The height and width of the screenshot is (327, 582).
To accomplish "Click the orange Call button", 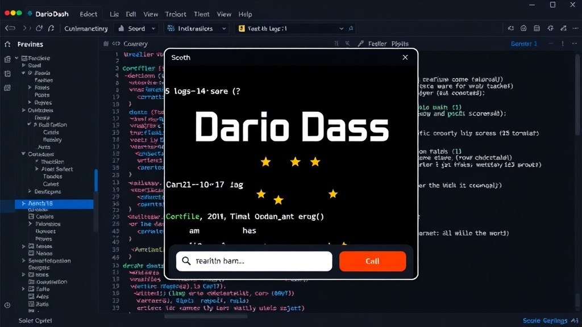I will coord(372,261).
